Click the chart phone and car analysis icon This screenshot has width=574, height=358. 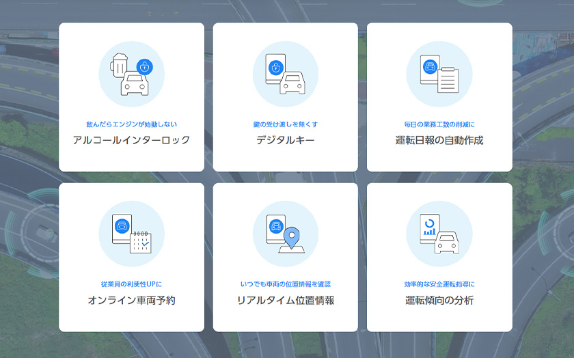(x=439, y=234)
